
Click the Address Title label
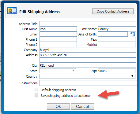28,24
